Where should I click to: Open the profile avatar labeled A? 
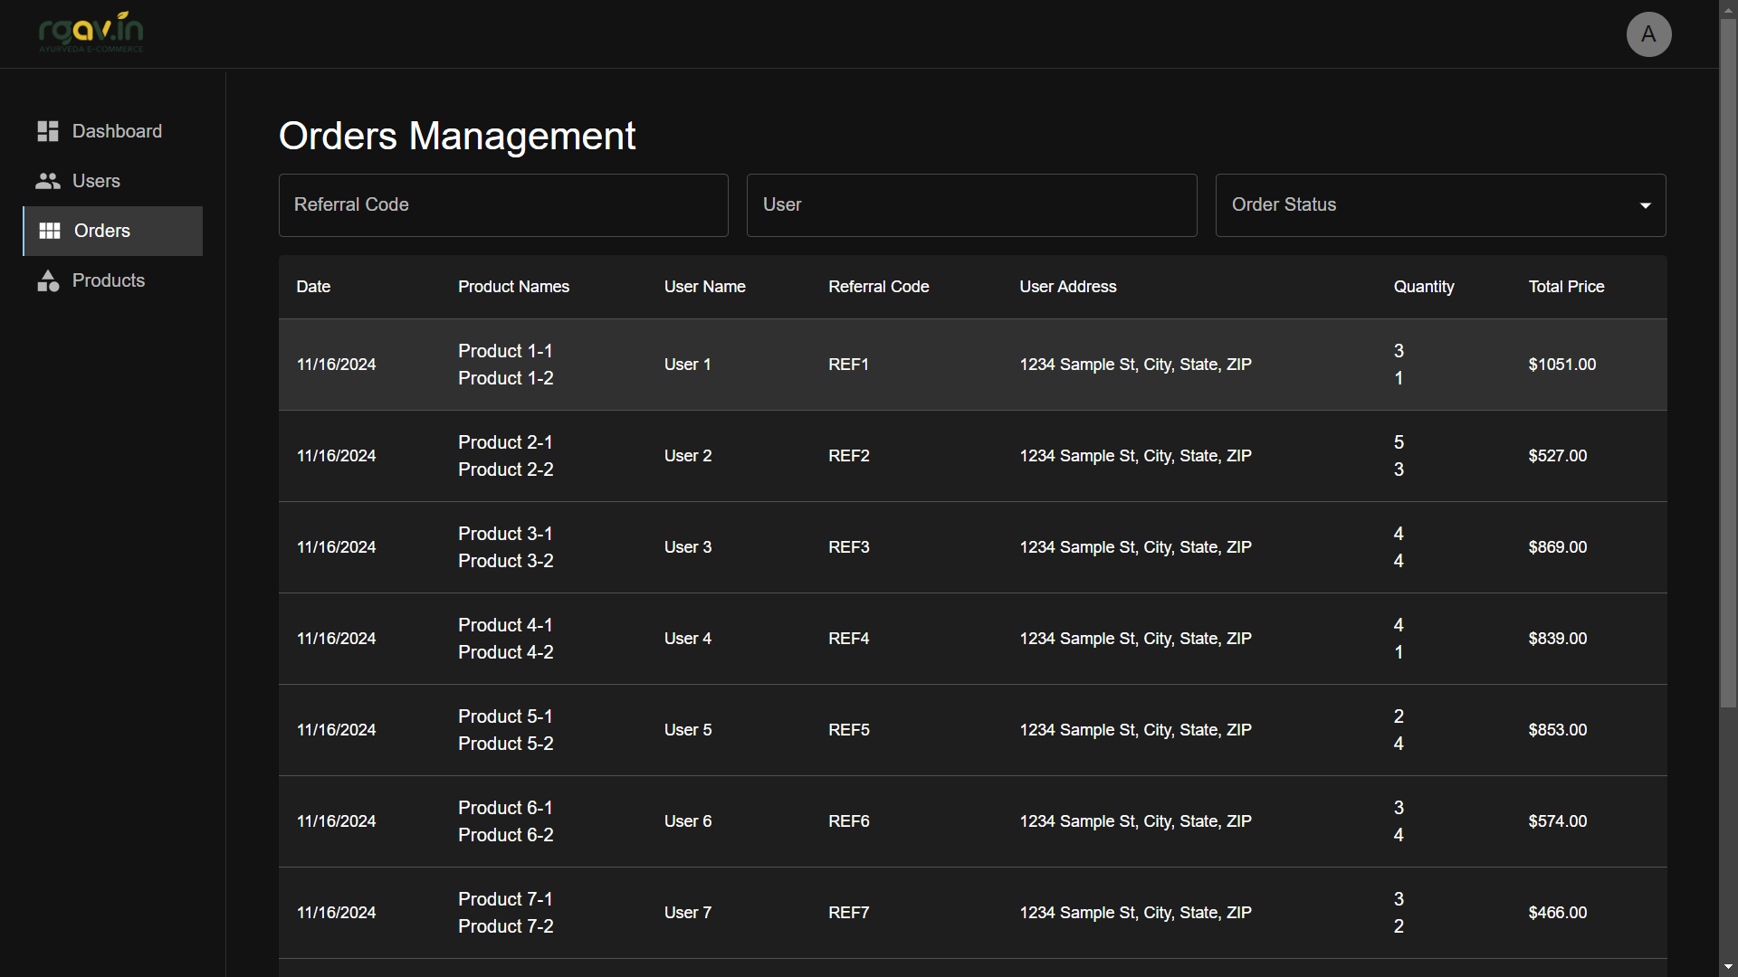tap(1648, 34)
